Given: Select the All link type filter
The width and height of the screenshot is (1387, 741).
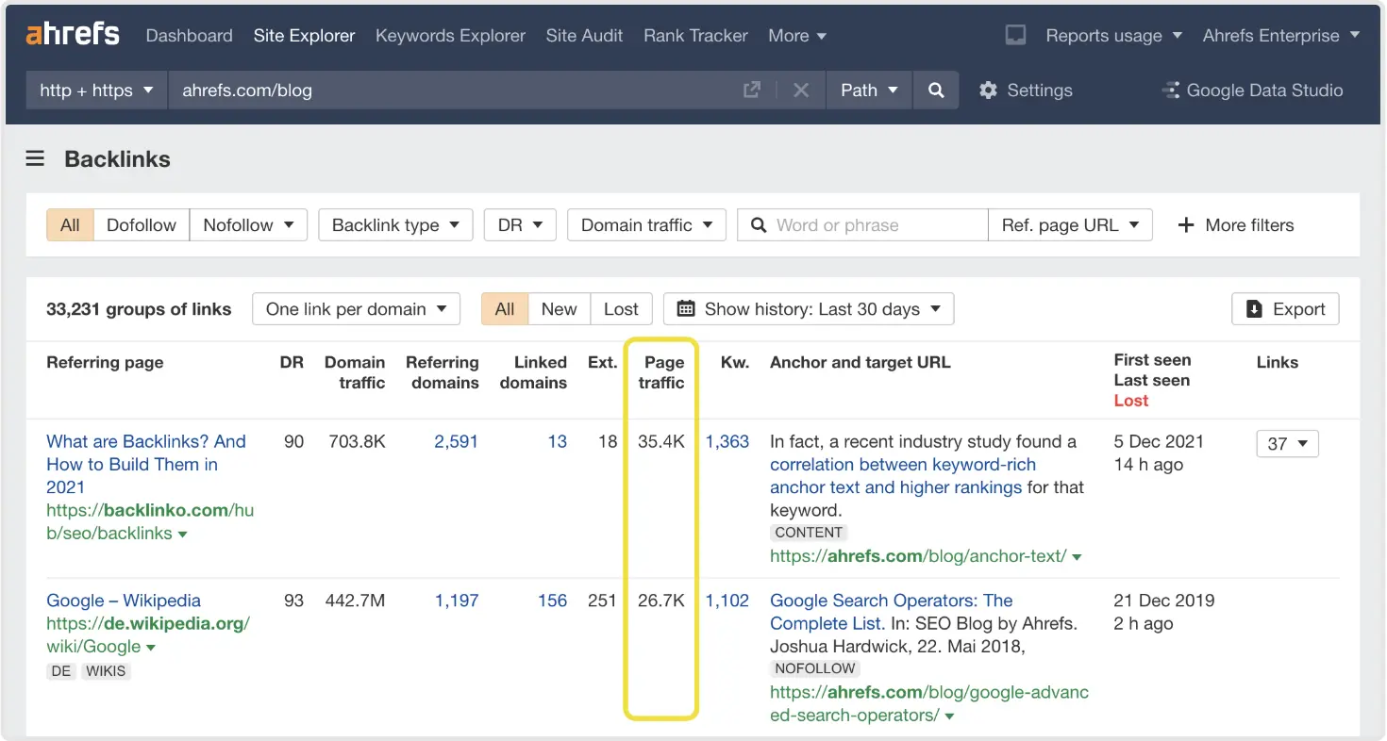Looking at the screenshot, I should click(70, 225).
